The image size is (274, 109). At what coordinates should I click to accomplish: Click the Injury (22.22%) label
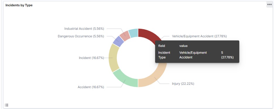[183, 84]
